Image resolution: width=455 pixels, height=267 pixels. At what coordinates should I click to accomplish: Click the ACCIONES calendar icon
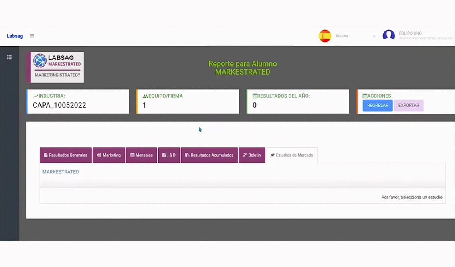coord(365,96)
